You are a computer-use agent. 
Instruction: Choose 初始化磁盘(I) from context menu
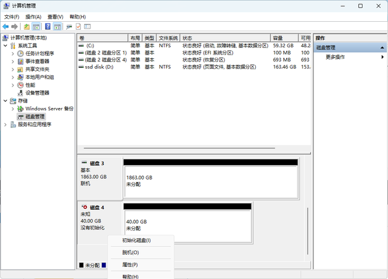coord(141,240)
